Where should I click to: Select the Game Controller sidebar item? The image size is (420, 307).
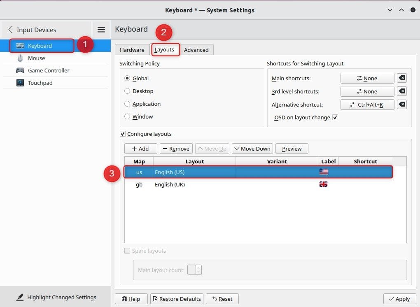(48, 70)
